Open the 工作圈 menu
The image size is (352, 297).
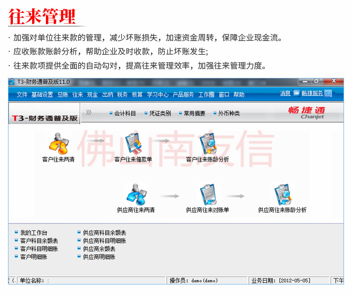[206, 95]
